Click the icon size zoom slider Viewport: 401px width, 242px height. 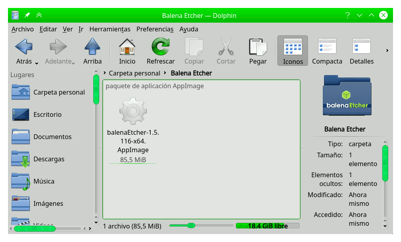[191, 225]
